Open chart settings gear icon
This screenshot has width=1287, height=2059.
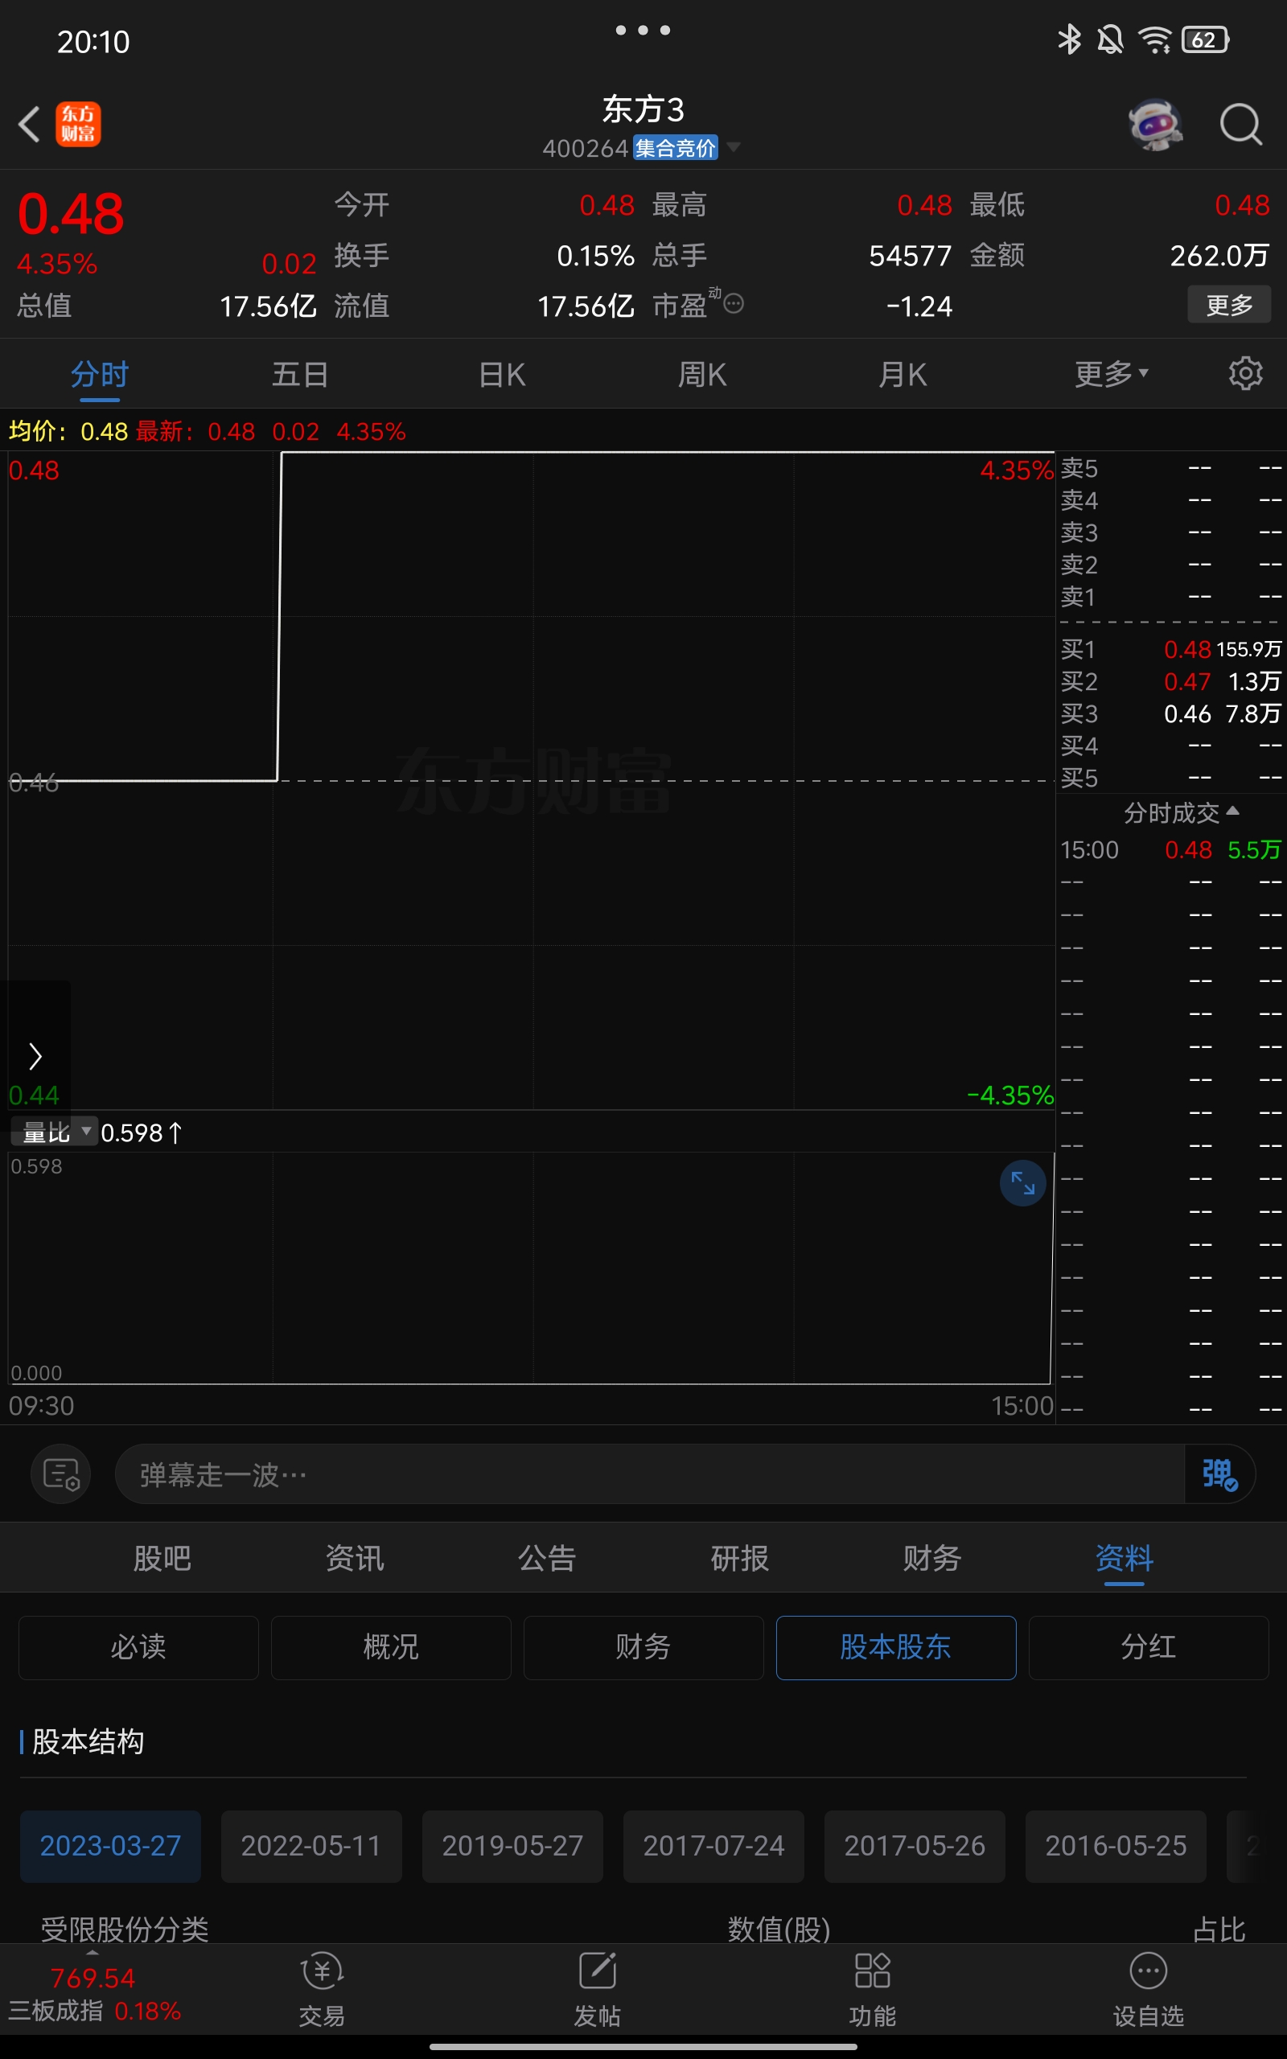tap(1245, 373)
